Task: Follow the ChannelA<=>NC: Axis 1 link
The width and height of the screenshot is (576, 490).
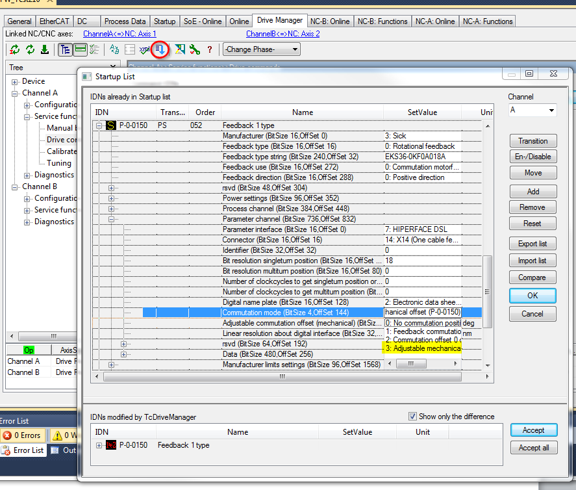Action: (x=119, y=34)
